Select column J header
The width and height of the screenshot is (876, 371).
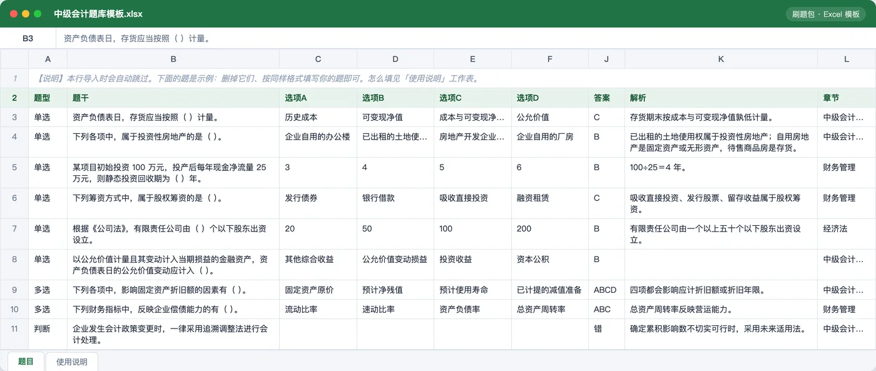[x=607, y=59]
